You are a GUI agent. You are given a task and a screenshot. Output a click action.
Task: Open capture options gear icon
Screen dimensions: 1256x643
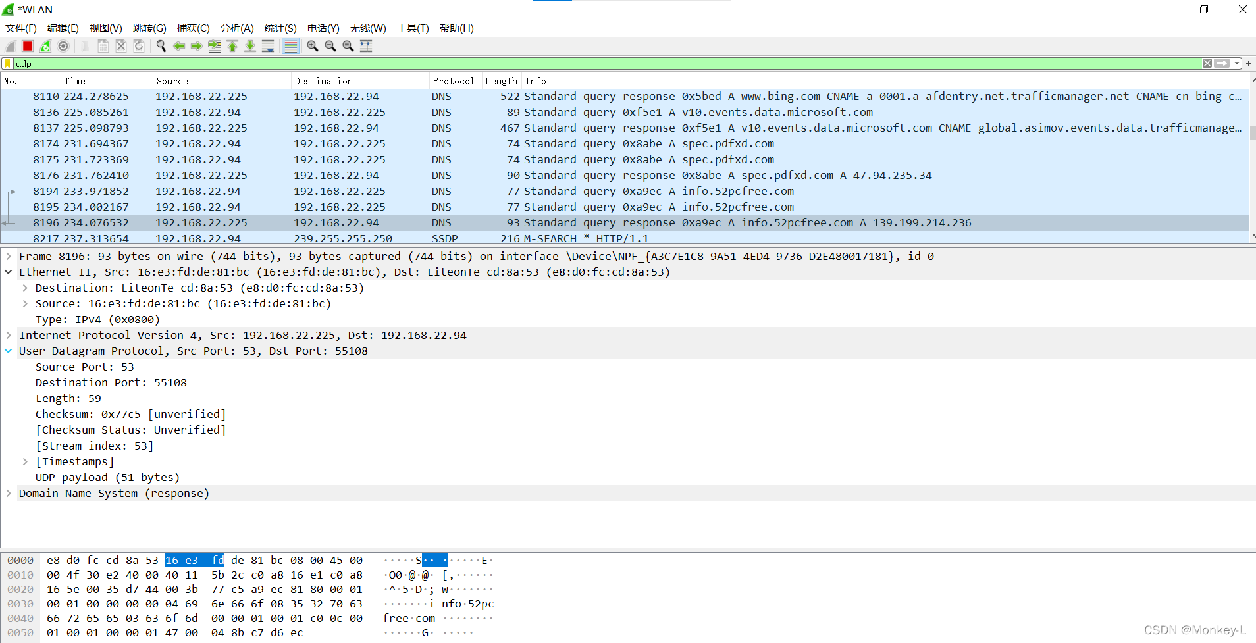(x=63, y=46)
